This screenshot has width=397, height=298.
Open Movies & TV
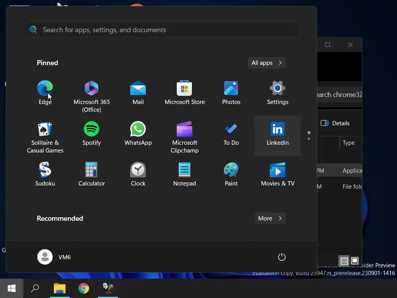[x=278, y=174]
